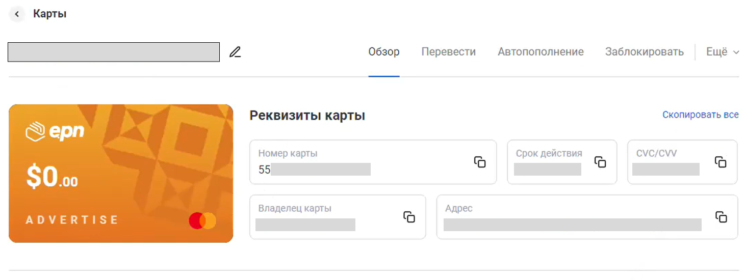Click the card name field at top
Image resolution: width=746 pixels, height=280 pixels.
114,52
